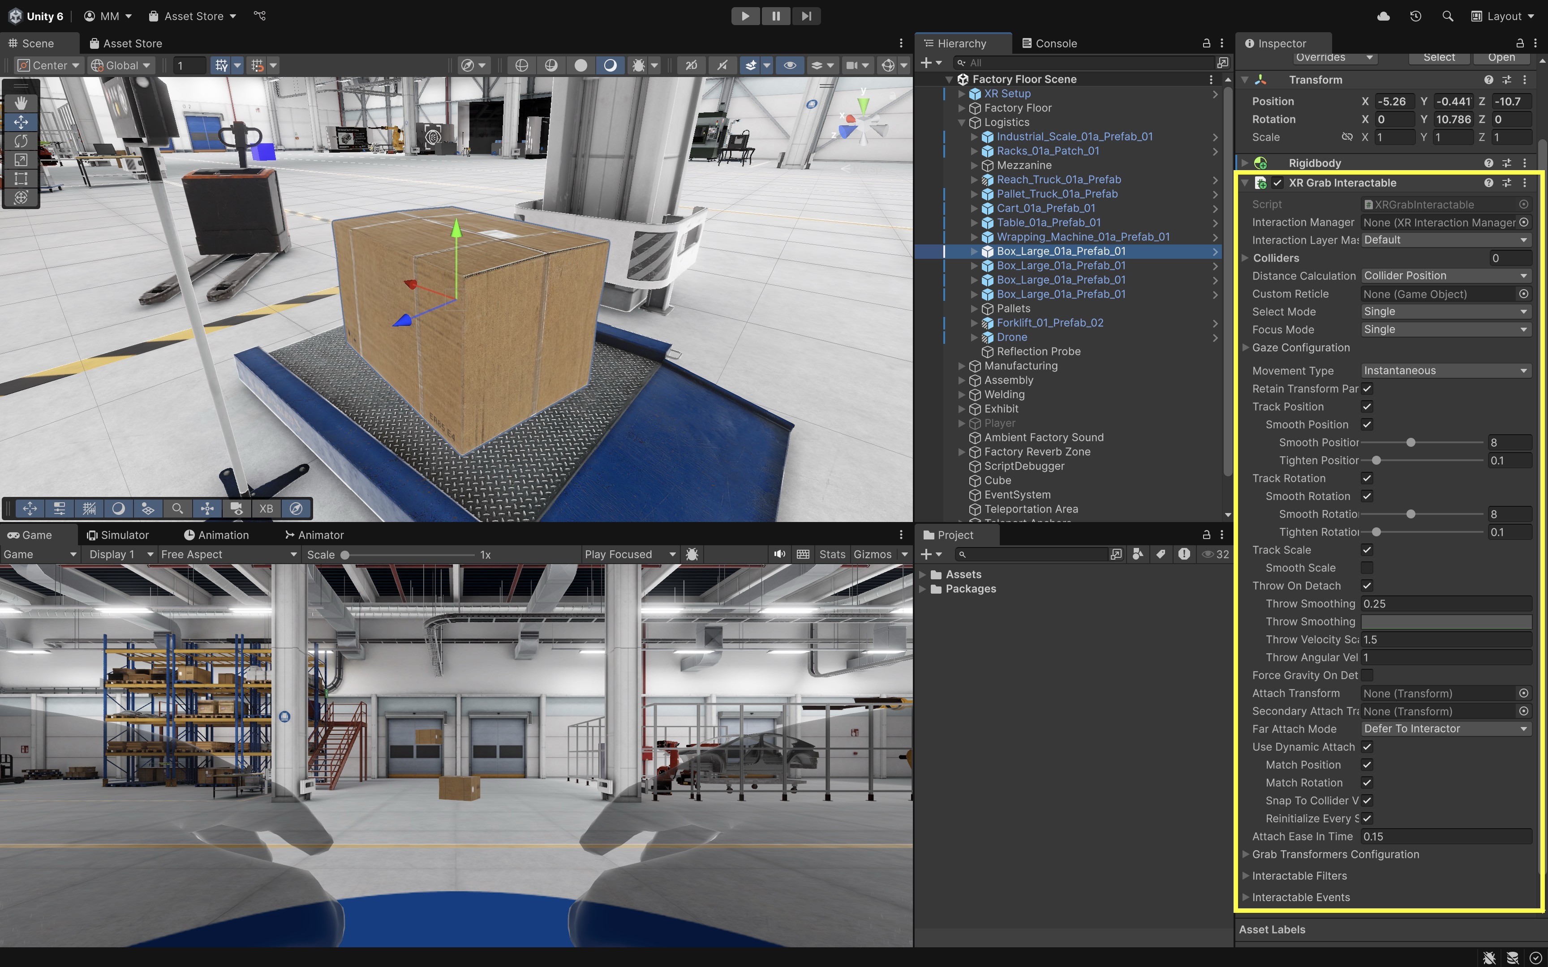
Task: Click the Play button
Action: (x=745, y=16)
